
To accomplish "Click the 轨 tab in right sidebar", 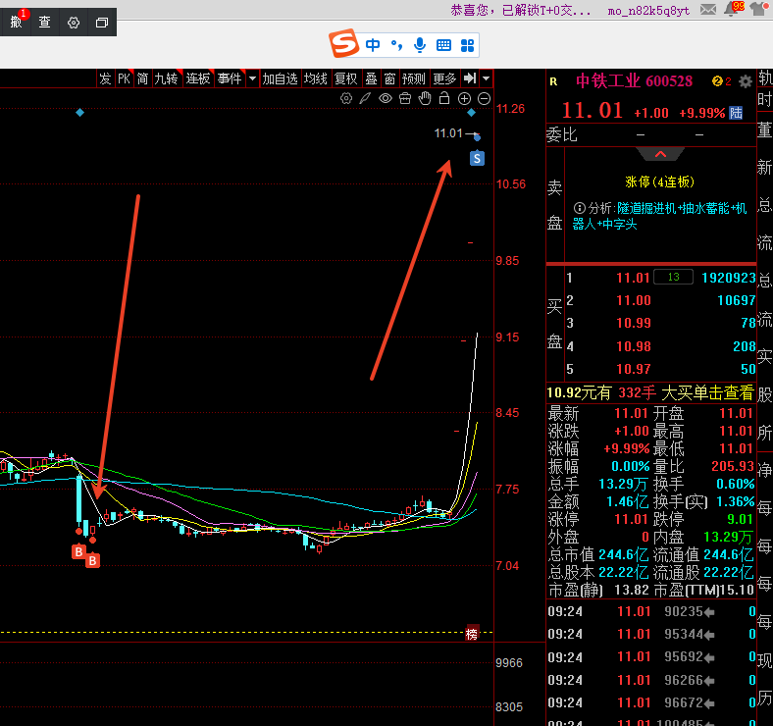I will 765,78.
